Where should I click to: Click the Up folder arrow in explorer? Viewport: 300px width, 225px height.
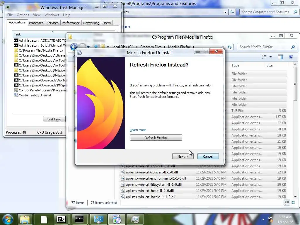tap(96, 47)
